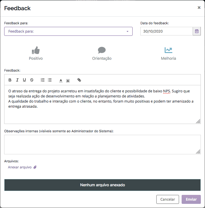Insert a numbered list
The image size is (205, 208).
43,80
